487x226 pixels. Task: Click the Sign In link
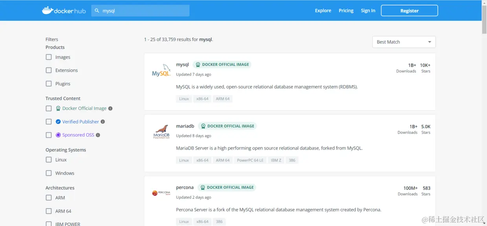368,11
